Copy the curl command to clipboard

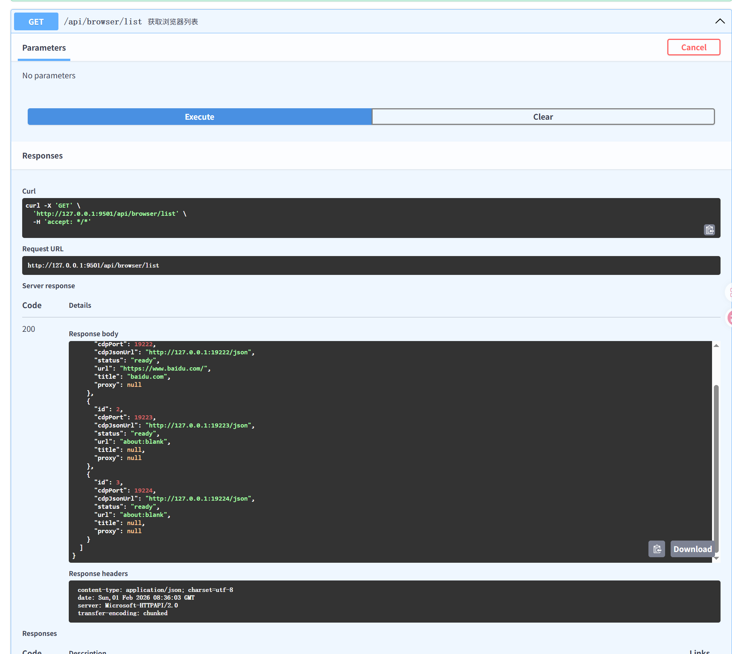pos(709,230)
